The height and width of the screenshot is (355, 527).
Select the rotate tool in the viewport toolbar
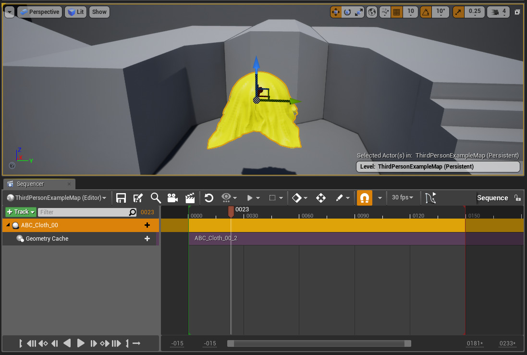(x=347, y=12)
